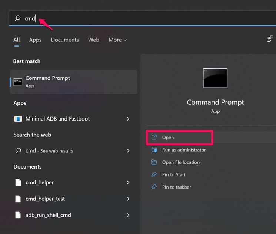
Task: Click the Minimal ADB and Fastboot app icon
Action: tap(18, 119)
